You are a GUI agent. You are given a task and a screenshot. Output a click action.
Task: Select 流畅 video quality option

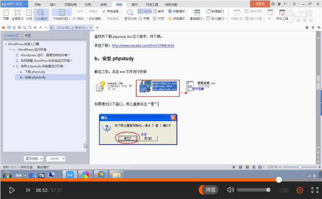coord(283,190)
